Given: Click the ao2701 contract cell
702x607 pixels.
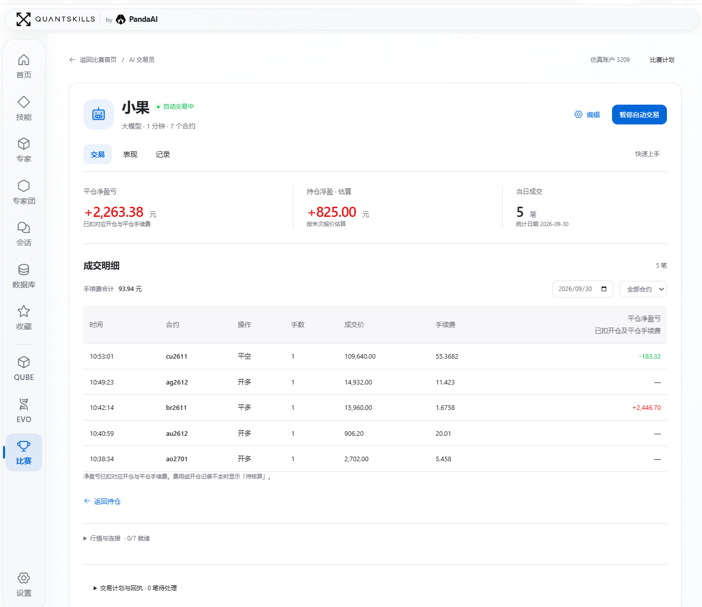Looking at the screenshot, I should point(177,459).
